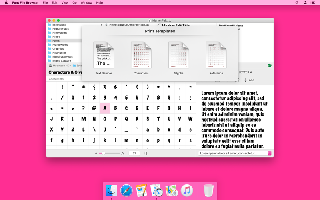Select the lowercase k glyph cell

(105, 140)
